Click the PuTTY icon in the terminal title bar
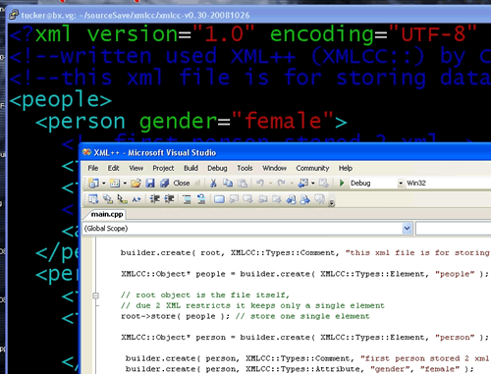 tap(14, 15)
